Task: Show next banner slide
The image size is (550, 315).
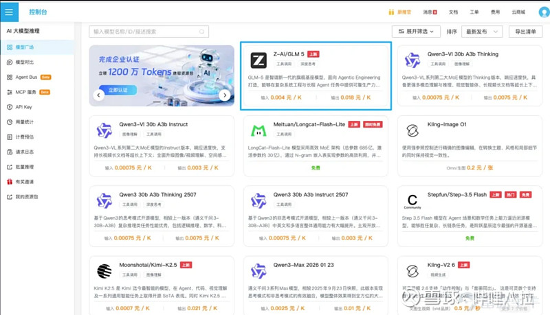Action: [x=225, y=95]
